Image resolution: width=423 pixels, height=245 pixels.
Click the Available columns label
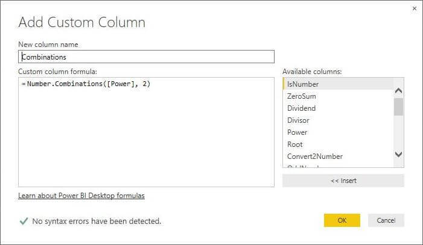tap(312, 72)
